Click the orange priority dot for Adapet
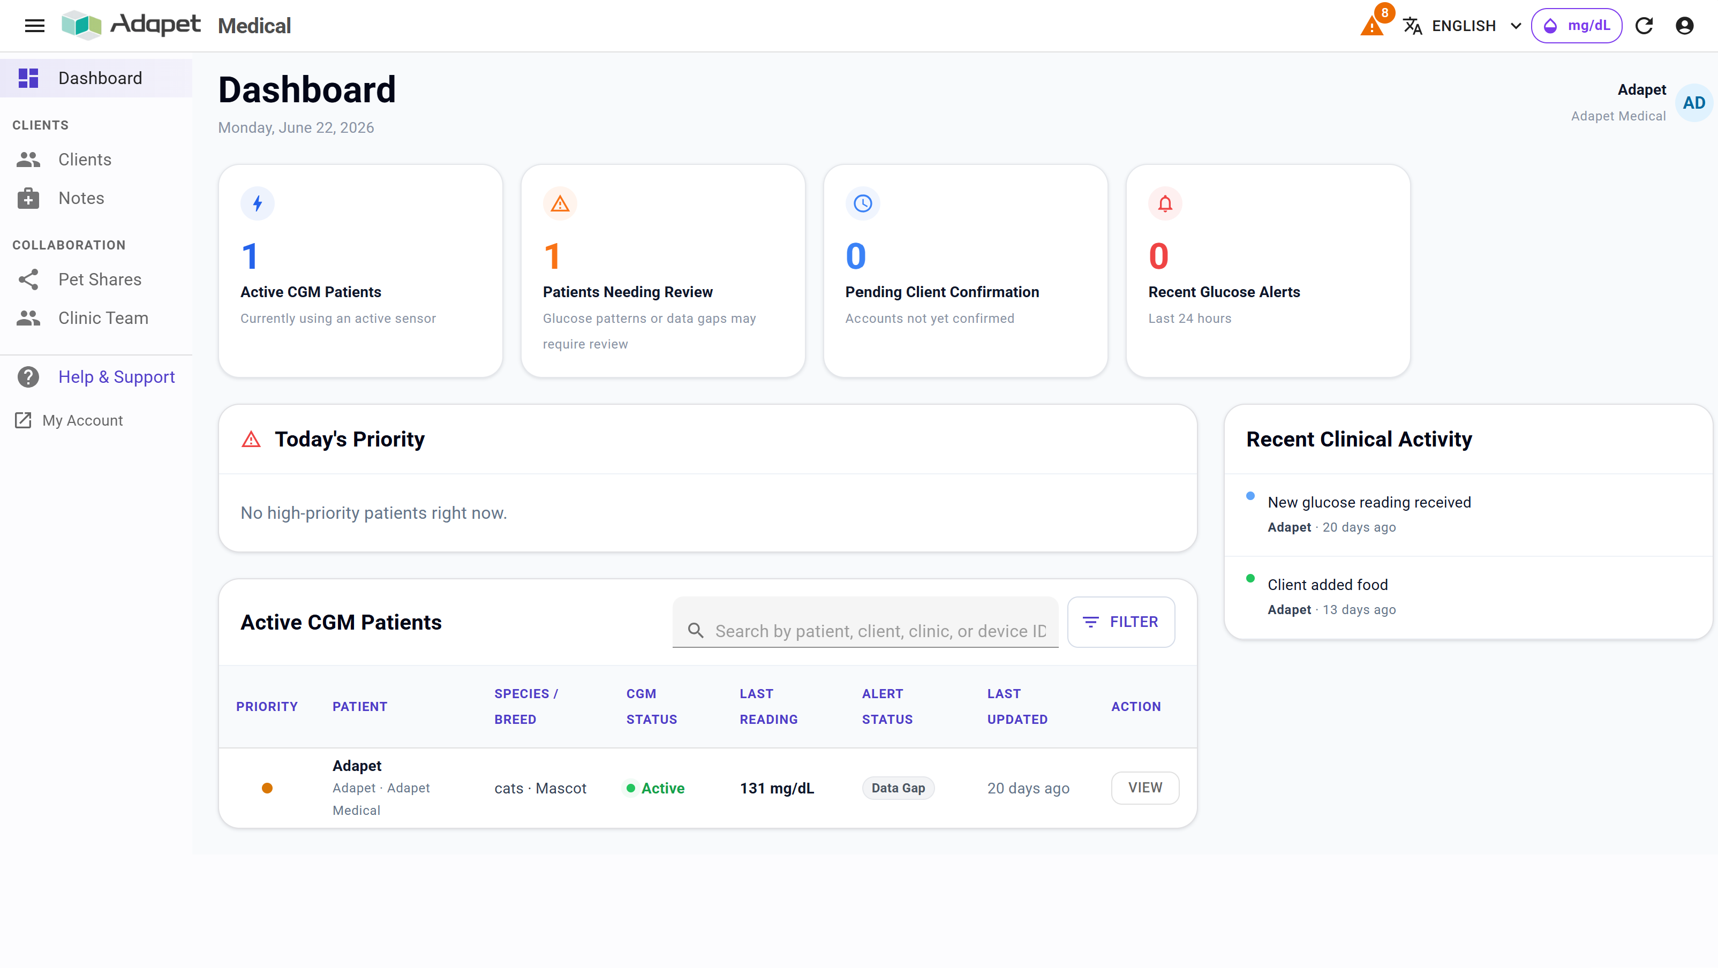Screen dimensions: 1718x968 267,788
